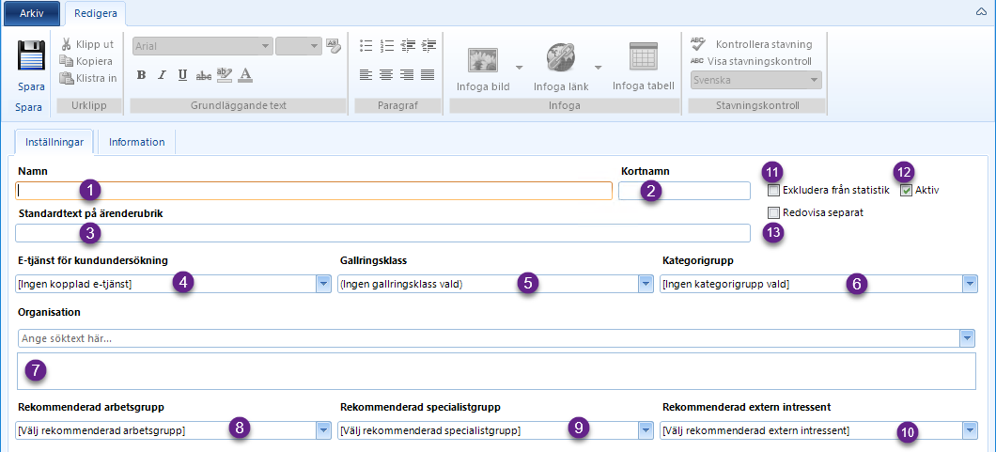The image size is (996, 452).
Task: Click the font color A icon
Action: (x=246, y=75)
